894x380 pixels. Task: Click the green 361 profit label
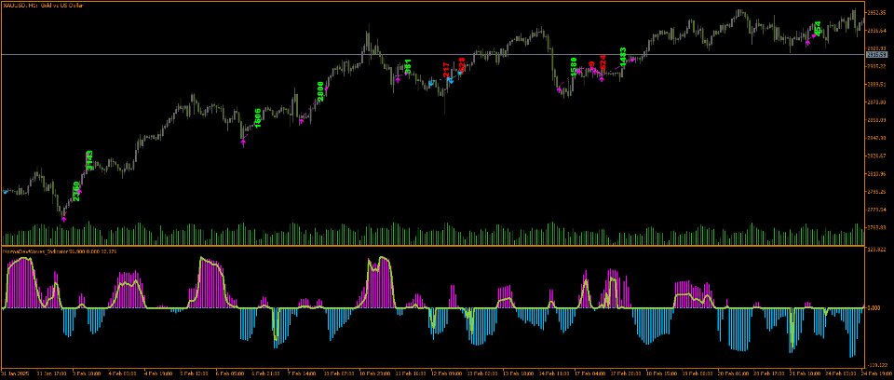click(x=407, y=67)
